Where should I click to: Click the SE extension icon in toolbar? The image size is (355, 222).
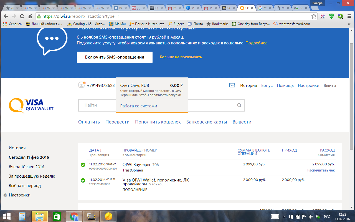pyautogui.click(x=323, y=16)
